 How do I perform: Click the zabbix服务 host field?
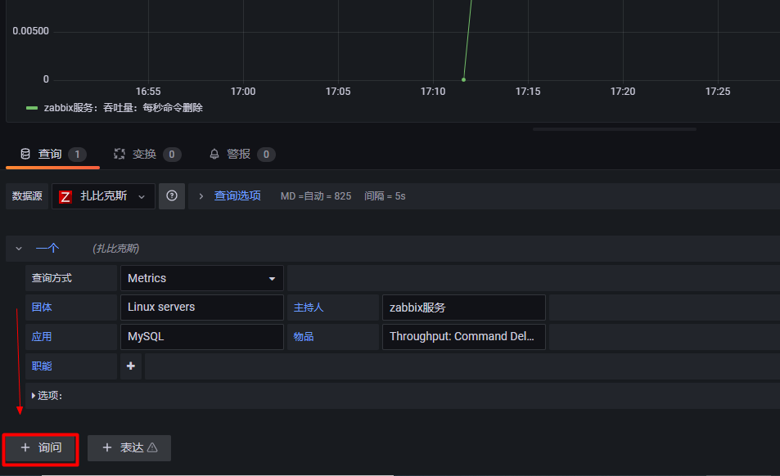(x=463, y=308)
